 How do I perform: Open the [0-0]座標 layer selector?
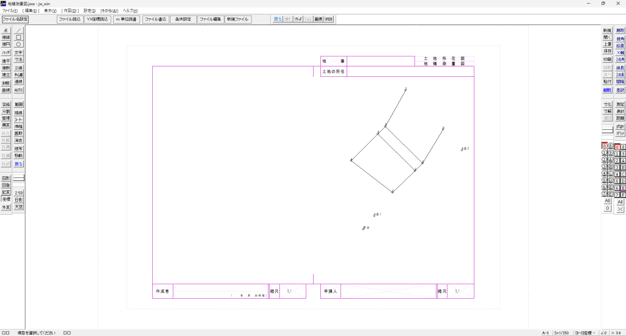point(585,333)
